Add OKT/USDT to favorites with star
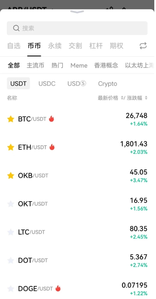 pos(11,204)
